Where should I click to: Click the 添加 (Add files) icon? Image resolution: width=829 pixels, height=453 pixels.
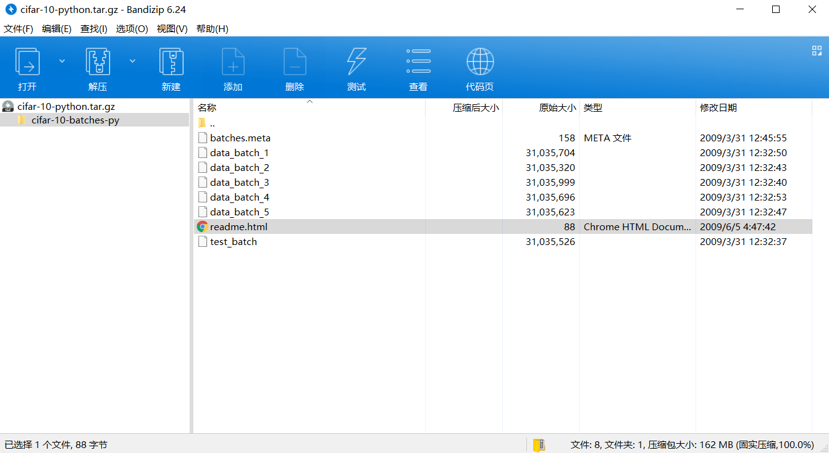click(233, 68)
